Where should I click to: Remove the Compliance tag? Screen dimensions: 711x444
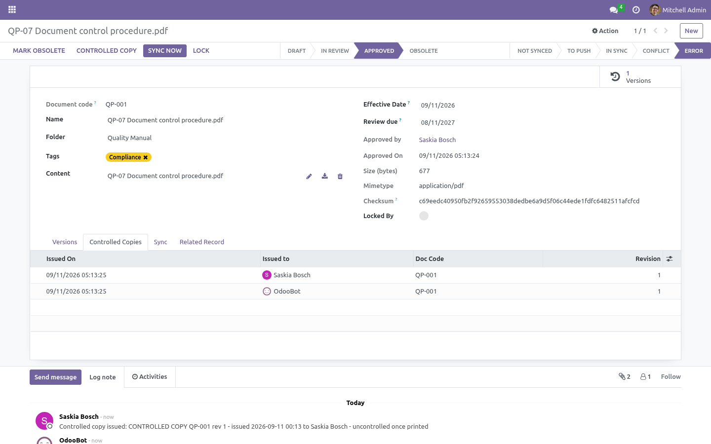[x=146, y=157]
